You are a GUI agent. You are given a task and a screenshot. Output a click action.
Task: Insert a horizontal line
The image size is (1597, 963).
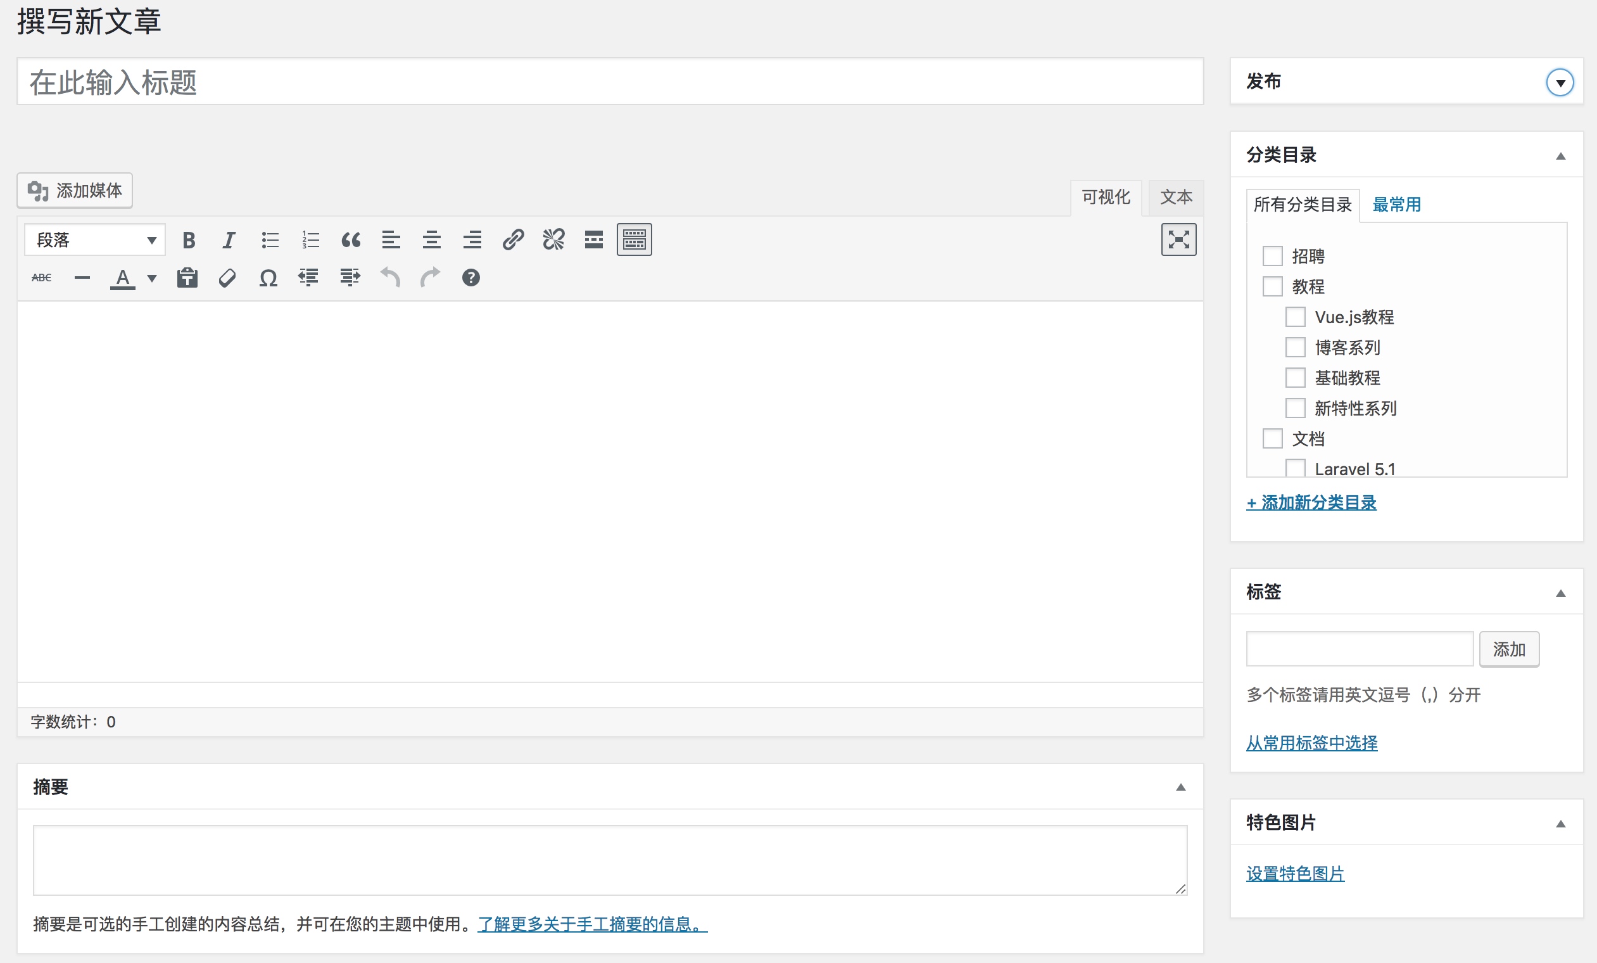click(x=82, y=277)
